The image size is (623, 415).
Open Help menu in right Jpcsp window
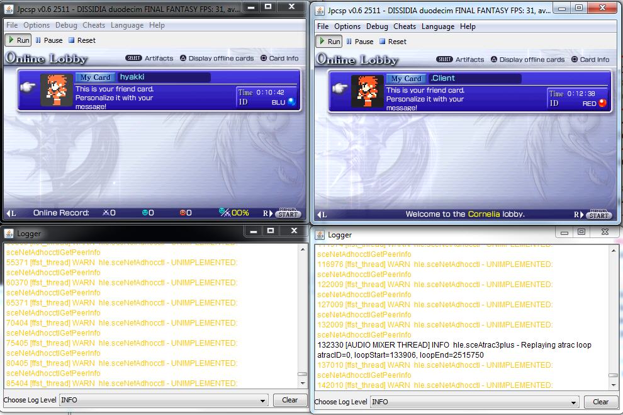coord(468,26)
